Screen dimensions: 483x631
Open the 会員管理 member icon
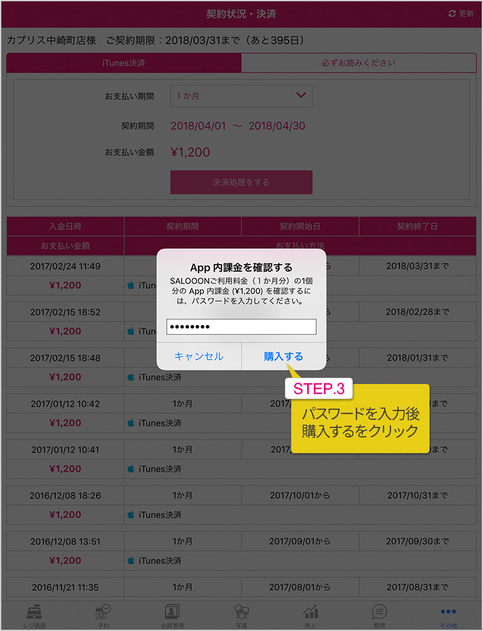click(x=172, y=612)
